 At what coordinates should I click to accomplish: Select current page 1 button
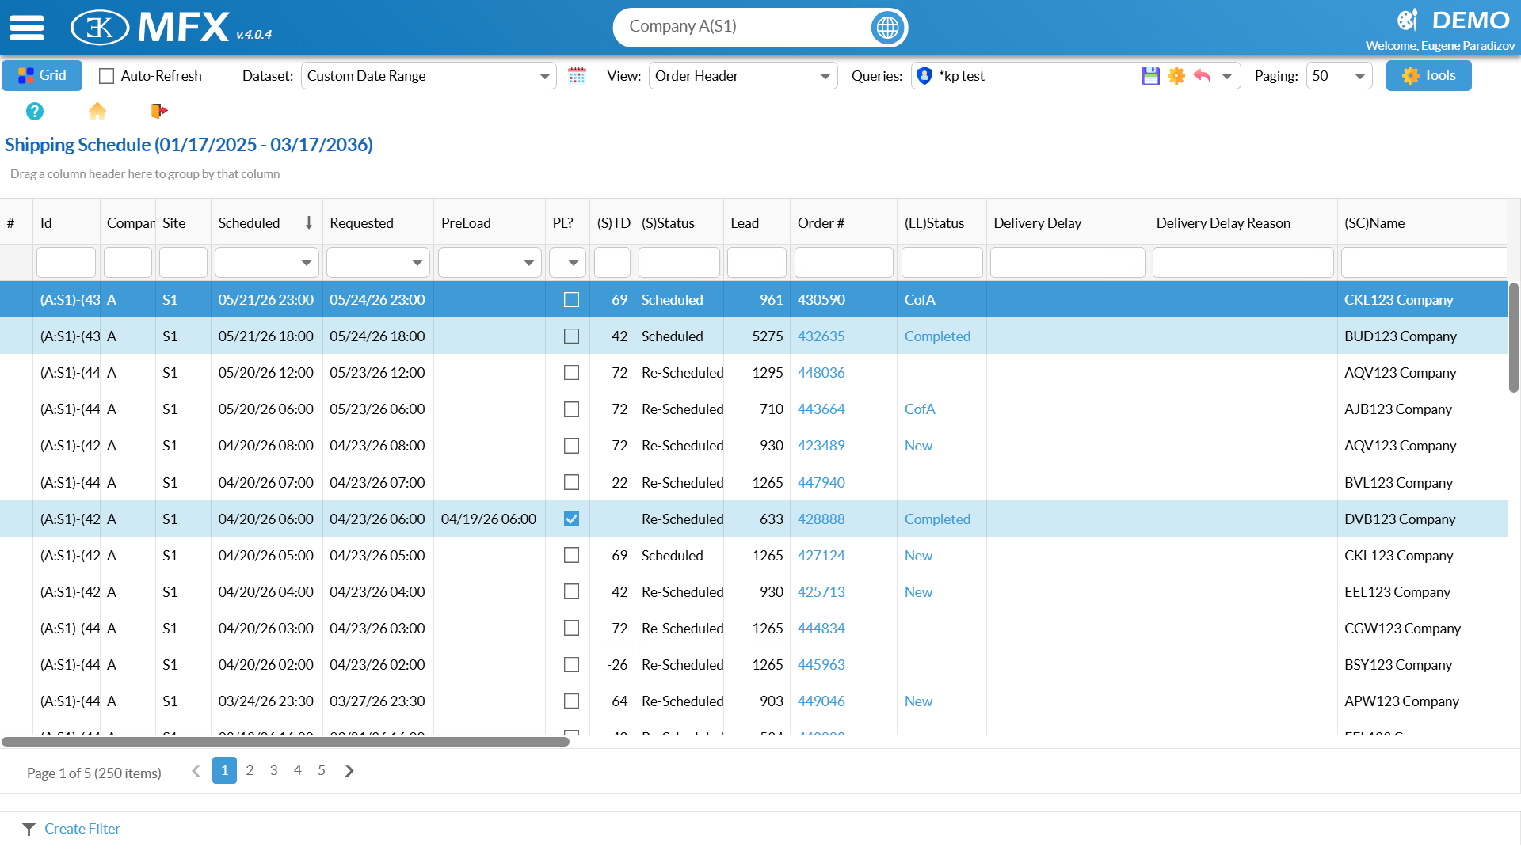tap(224, 770)
